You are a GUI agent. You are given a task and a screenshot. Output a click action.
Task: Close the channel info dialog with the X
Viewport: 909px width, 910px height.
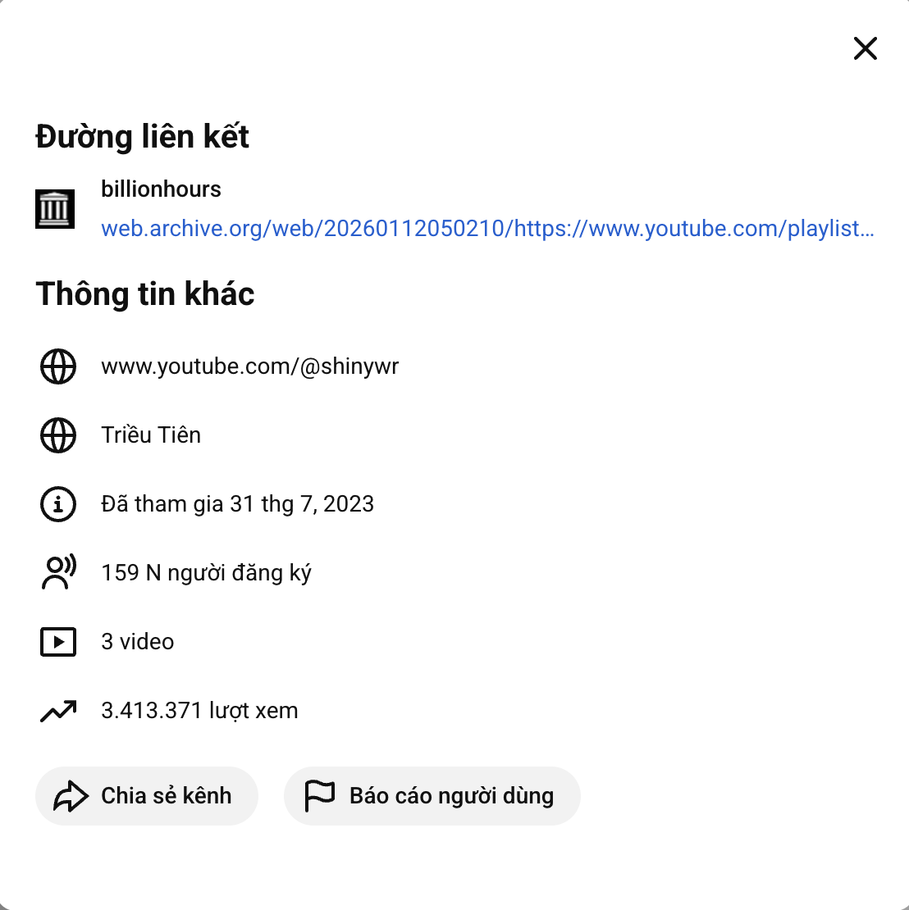tap(865, 48)
